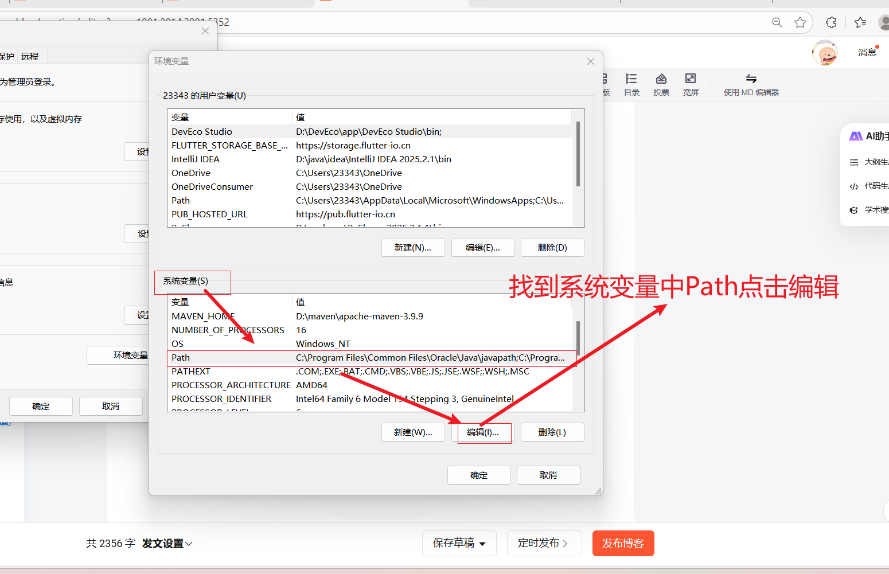Screen dimensions: 889x574
Task: Switch to 使用 MD 编辑器
Action: [751, 84]
